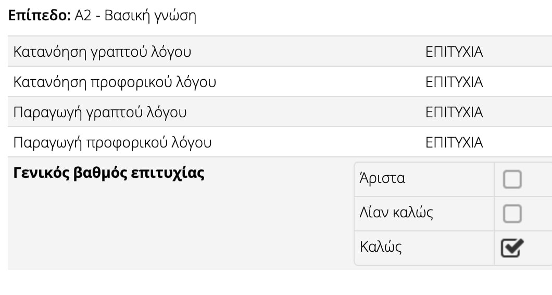Click ΕΠΙΤΥΧΙΑ result for Παραγωγή προφορικού λόγου
The width and height of the screenshot is (552, 295).
coord(454,143)
